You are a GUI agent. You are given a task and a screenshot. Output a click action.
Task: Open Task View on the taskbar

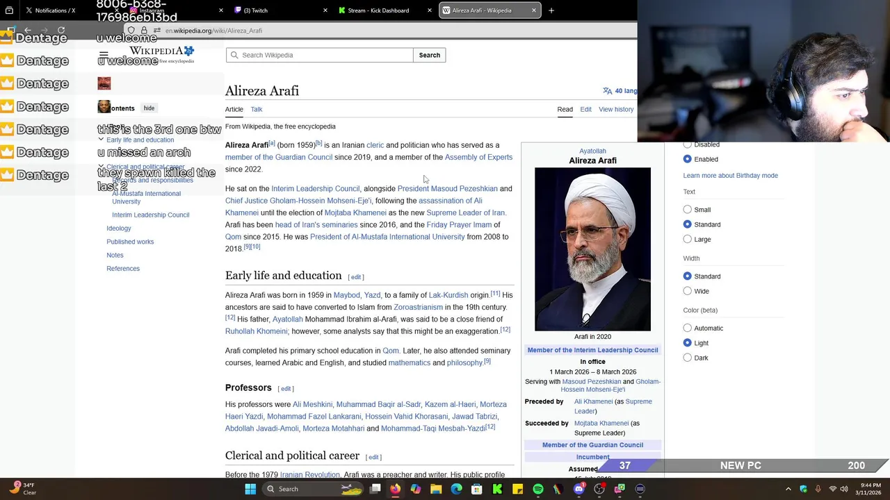375,489
